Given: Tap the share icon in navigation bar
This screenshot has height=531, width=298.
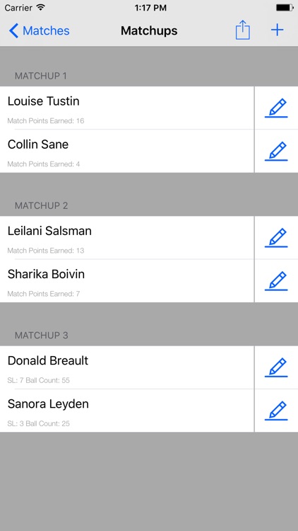Looking at the screenshot, I should (x=243, y=30).
